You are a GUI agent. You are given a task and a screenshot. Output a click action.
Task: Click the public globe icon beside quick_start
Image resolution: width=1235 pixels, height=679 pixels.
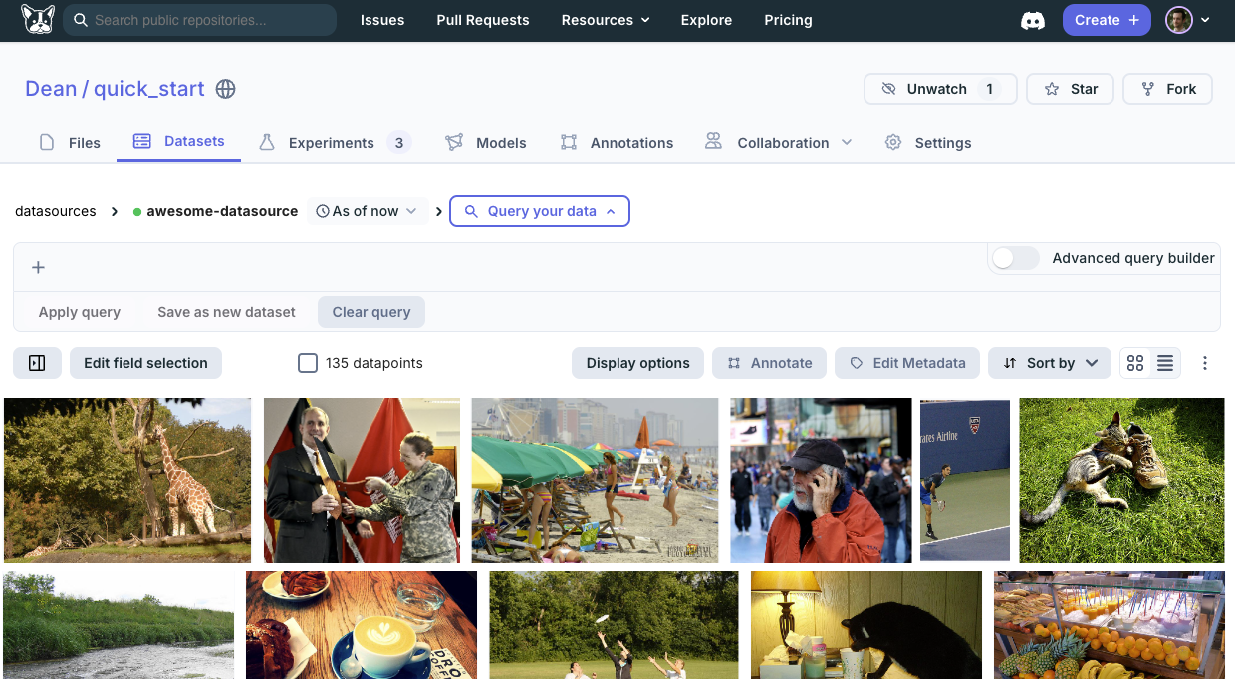(x=226, y=89)
